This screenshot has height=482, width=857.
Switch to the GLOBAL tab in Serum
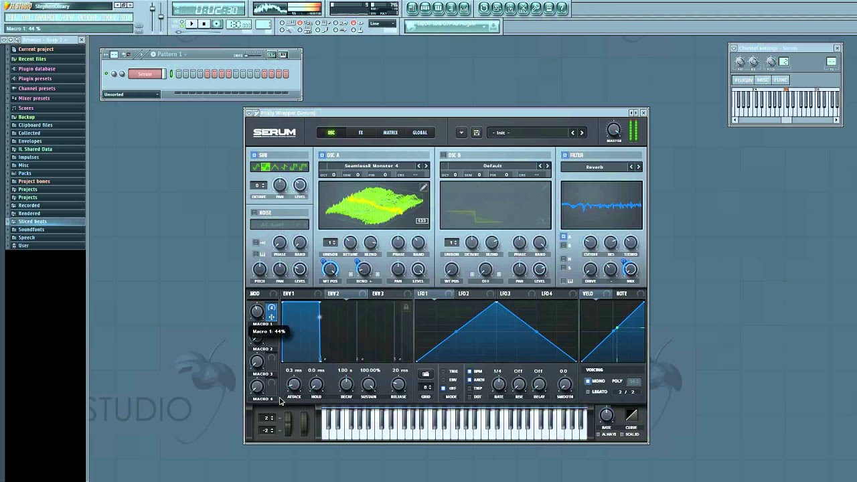pyautogui.click(x=420, y=133)
